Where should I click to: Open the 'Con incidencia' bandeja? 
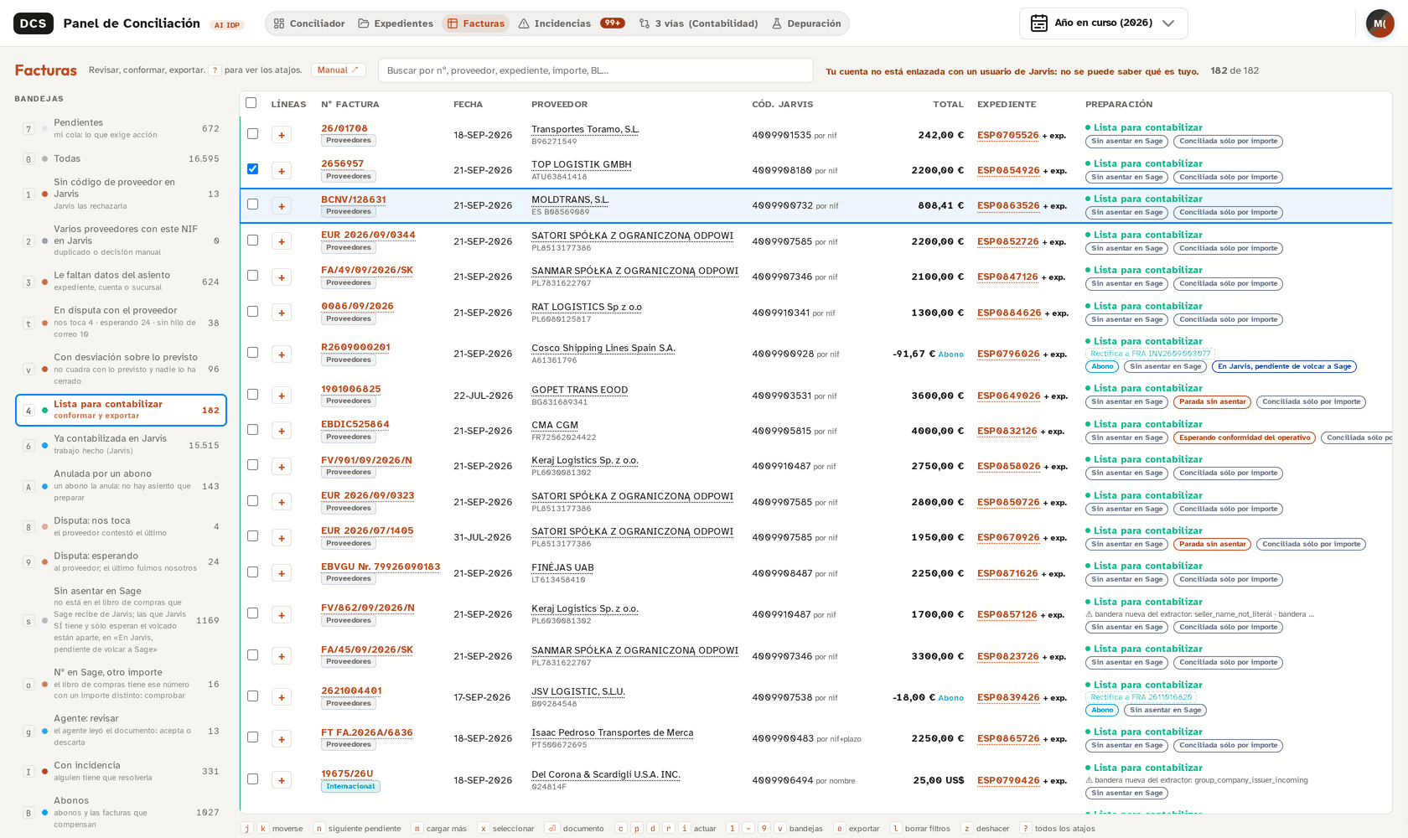tap(121, 771)
